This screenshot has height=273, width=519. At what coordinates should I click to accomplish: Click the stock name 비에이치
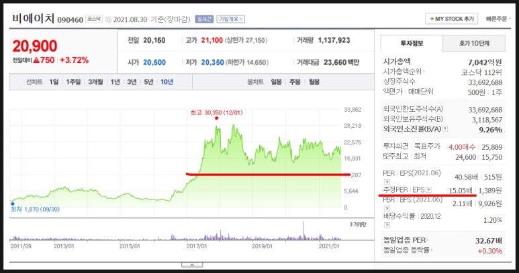coord(33,19)
